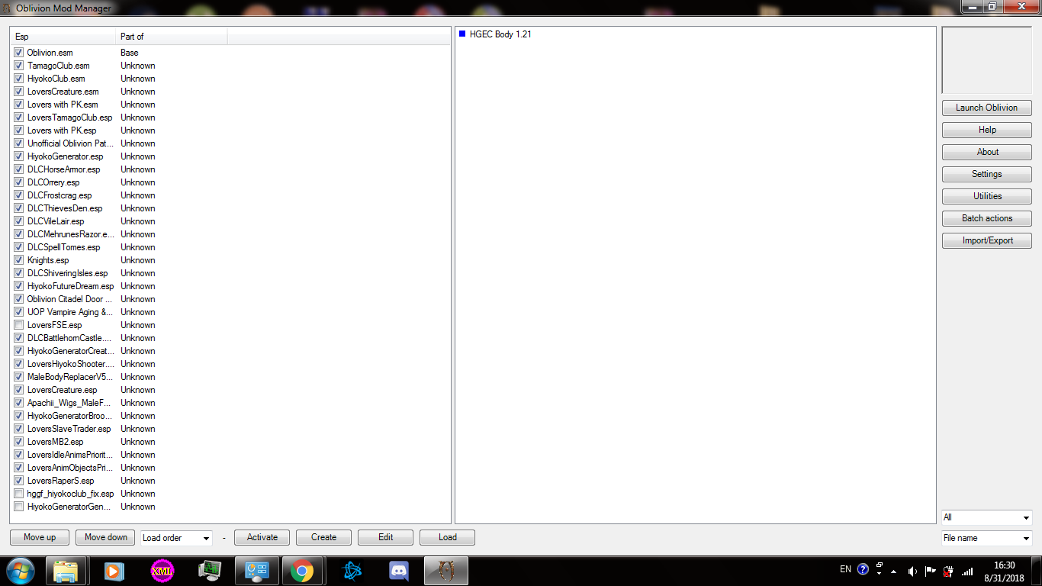
Task: Open the Google Chrome taskbar icon
Action: click(302, 571)
